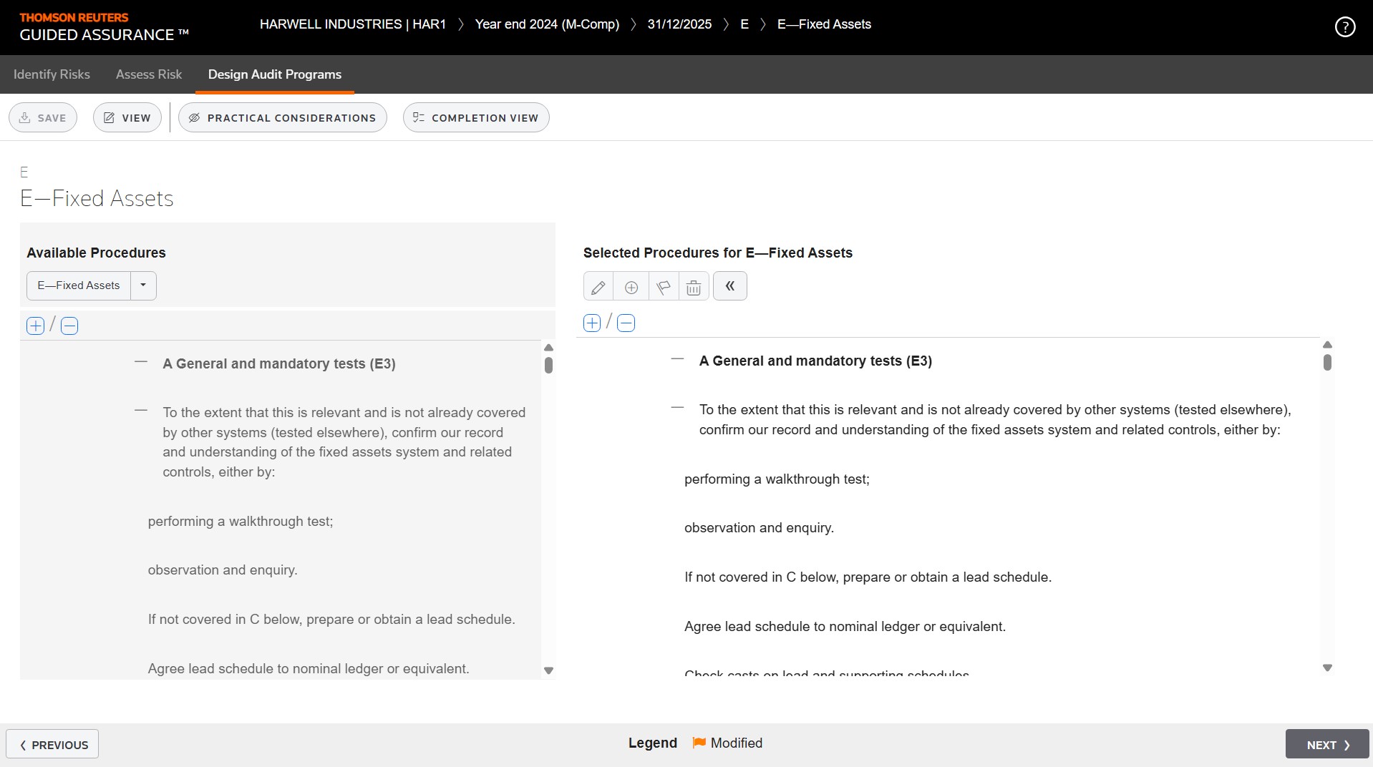This screenshot has width=1373, height=767.
Task: Collapse 'To the extent that' item in Selected Procedures
Action: [677, 408]
